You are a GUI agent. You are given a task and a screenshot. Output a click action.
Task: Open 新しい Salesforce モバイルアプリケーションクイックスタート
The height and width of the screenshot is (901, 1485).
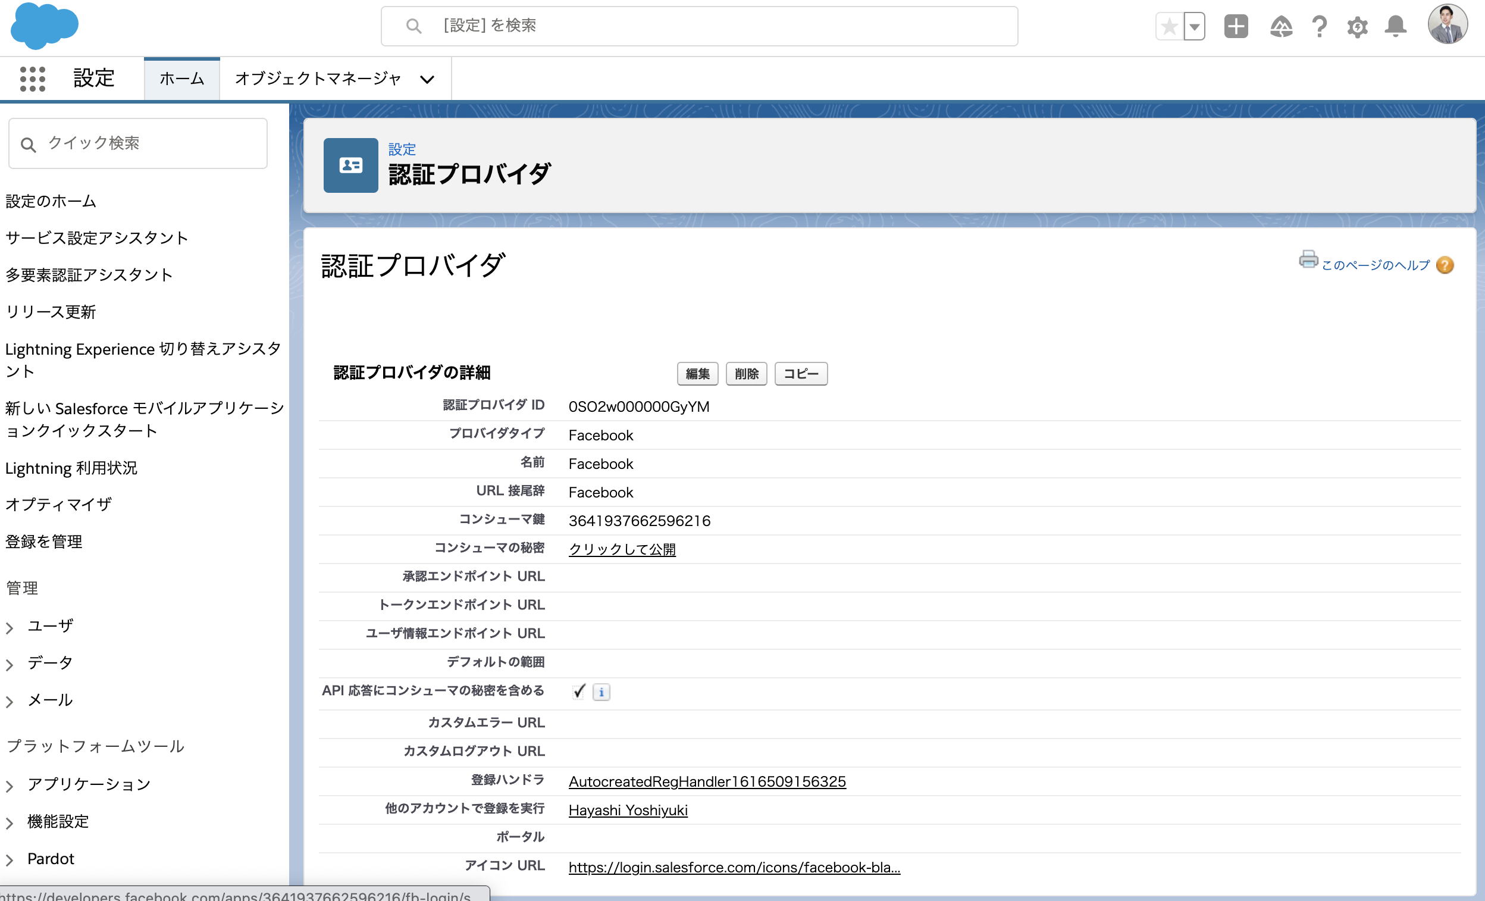coord(145,420)
